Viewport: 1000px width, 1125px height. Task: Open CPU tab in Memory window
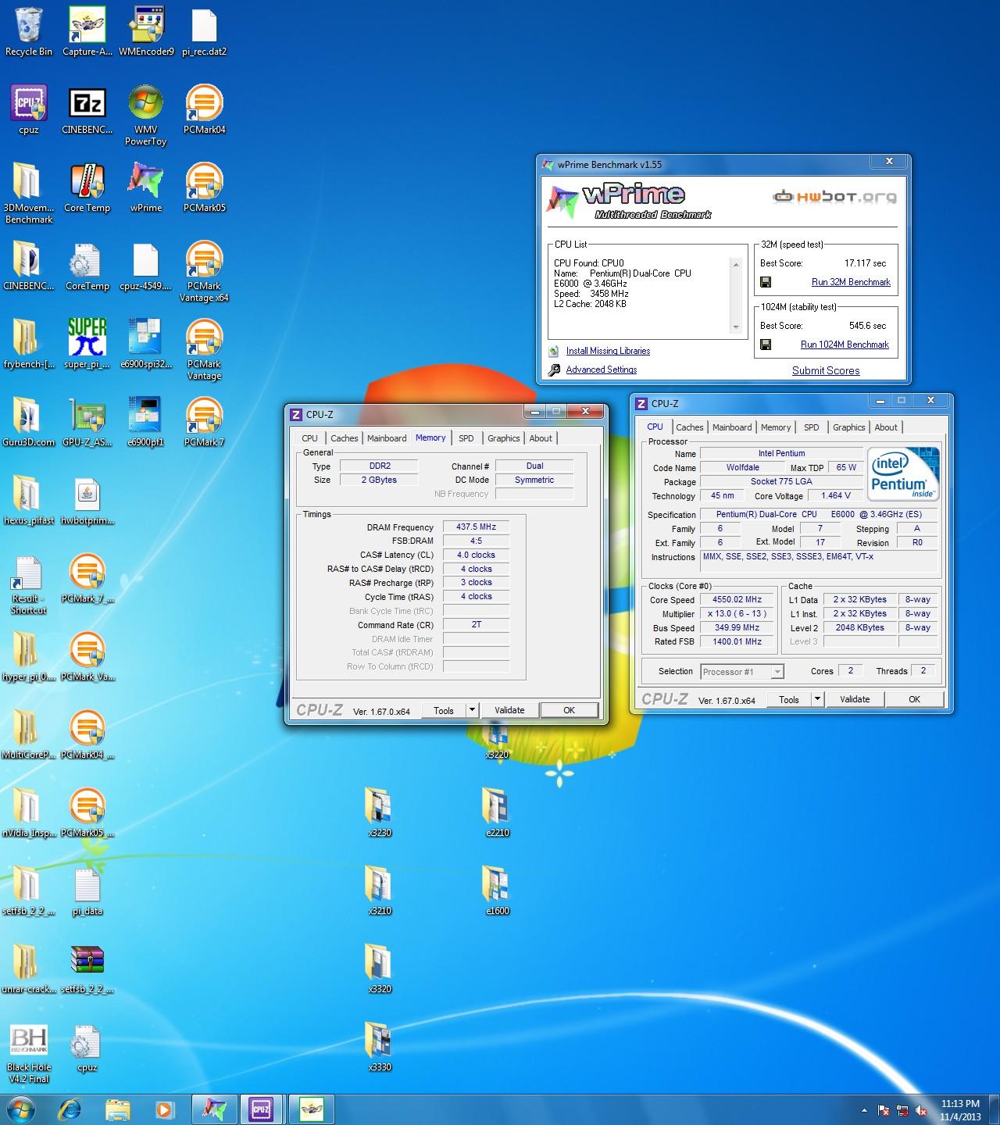click(x=309, y=438)
